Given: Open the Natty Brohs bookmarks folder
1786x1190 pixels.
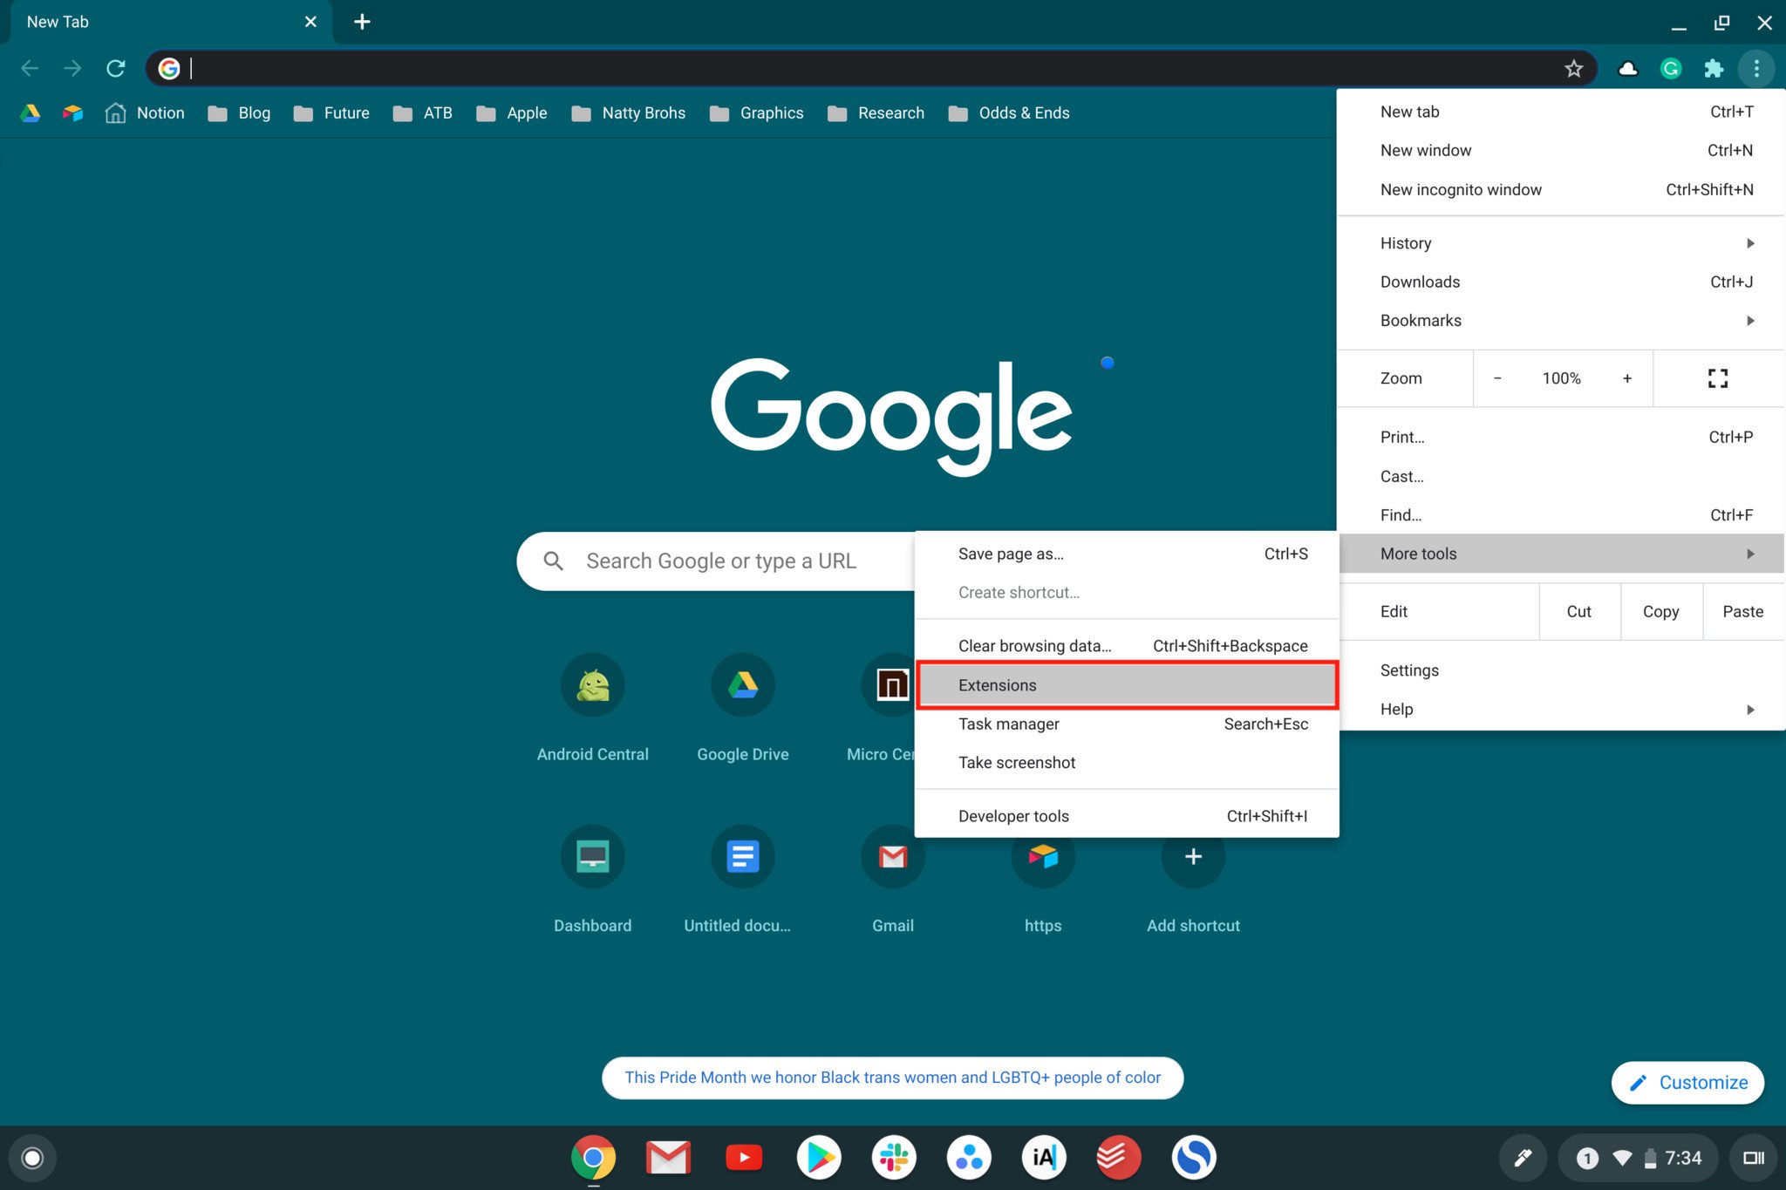Looking at the screenshot, I should point(628,113).
